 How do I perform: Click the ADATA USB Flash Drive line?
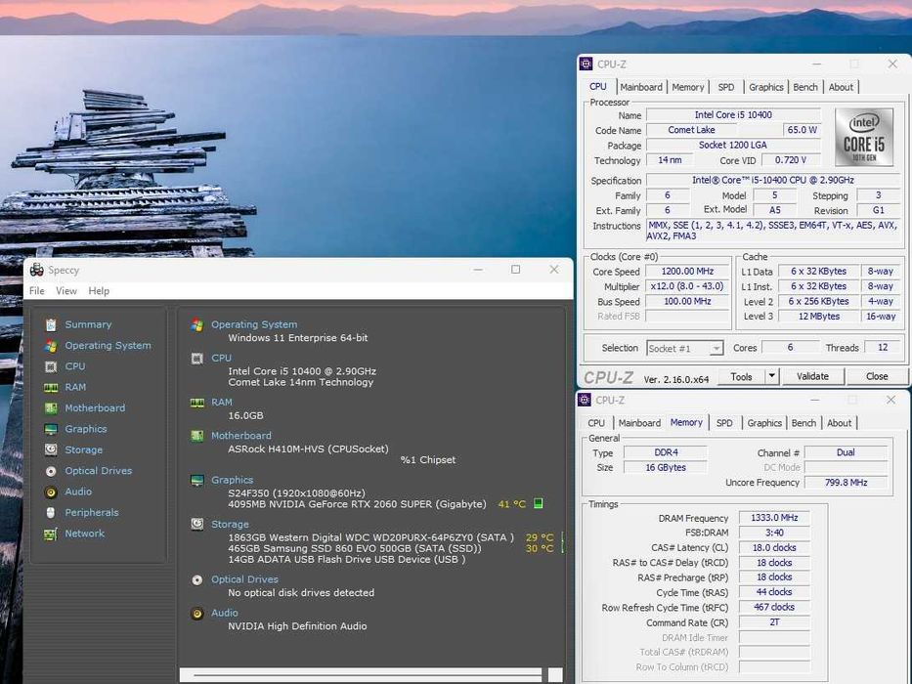pyautogui.click(x=347, y=560)
